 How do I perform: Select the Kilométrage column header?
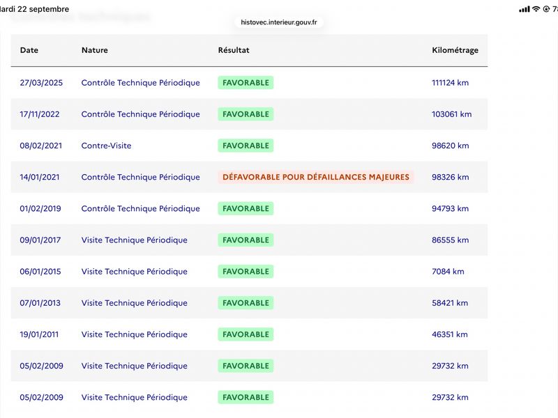click(455, 50)
